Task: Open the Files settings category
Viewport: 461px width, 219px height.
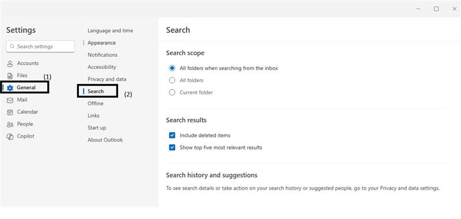Action: pos(22,75)
